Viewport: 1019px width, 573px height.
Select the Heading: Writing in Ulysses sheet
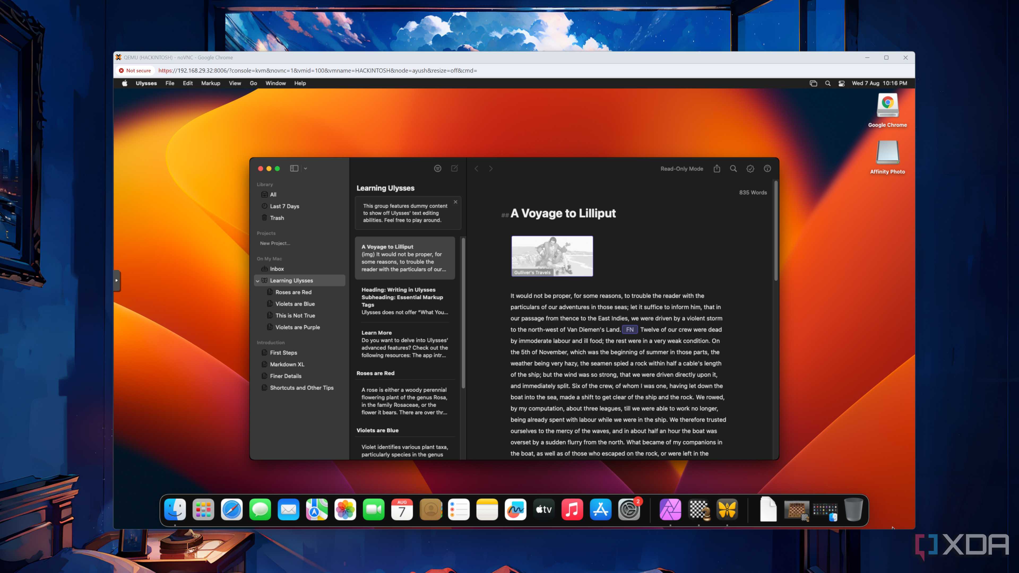pos(405,301)
